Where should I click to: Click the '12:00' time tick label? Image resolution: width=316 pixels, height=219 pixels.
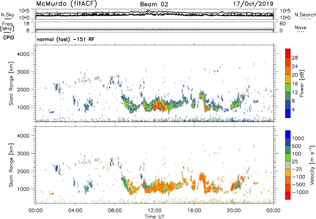tap(154, 211)
